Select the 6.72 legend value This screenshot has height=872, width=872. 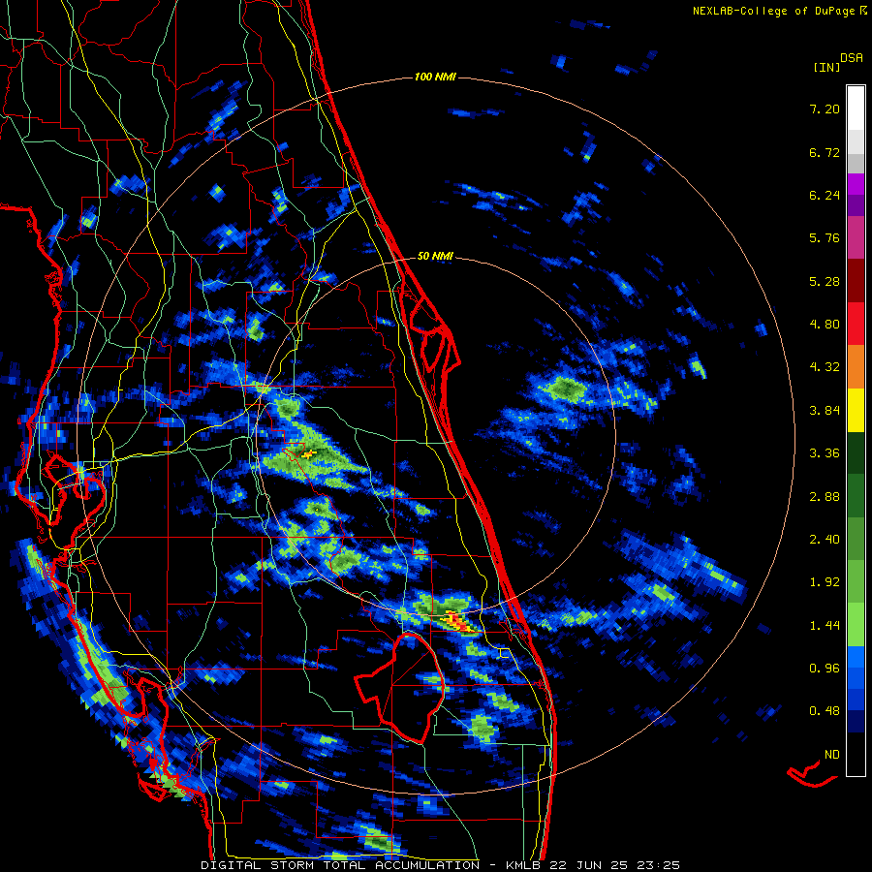825,152
